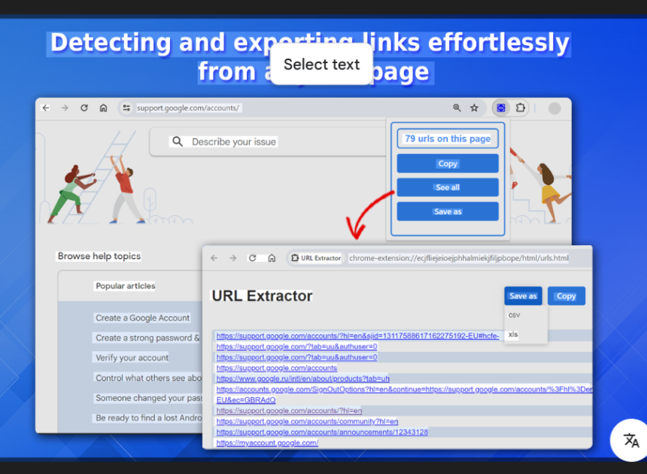Open the Save as dropdown in URL Extractor
Viewport: 647px width, 474px height.
point(523,296)
